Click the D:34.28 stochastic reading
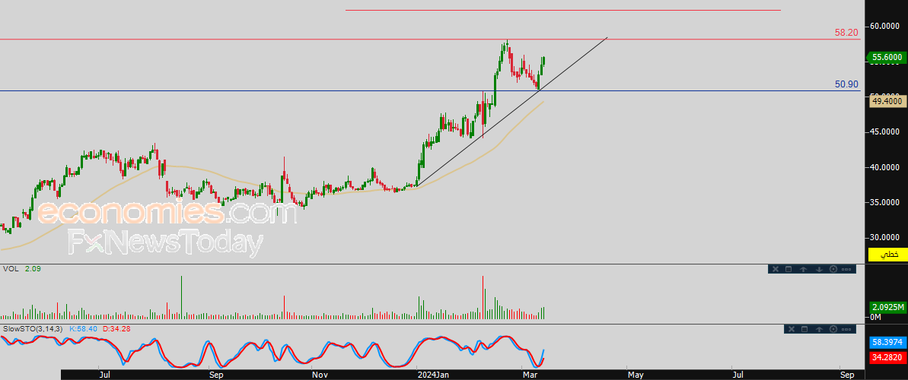The width and height of the screenshot is (908, 380). click(x=117, y=328)
